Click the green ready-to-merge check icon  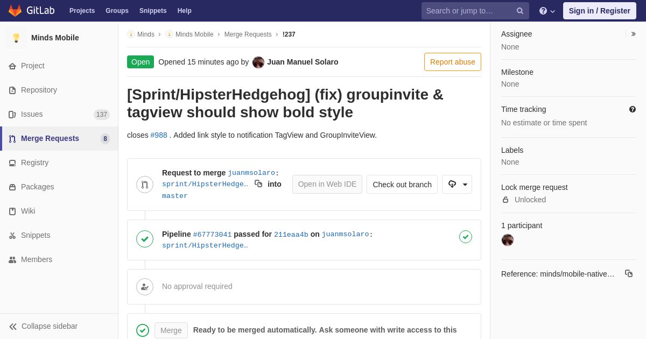(x=143, y=330)
